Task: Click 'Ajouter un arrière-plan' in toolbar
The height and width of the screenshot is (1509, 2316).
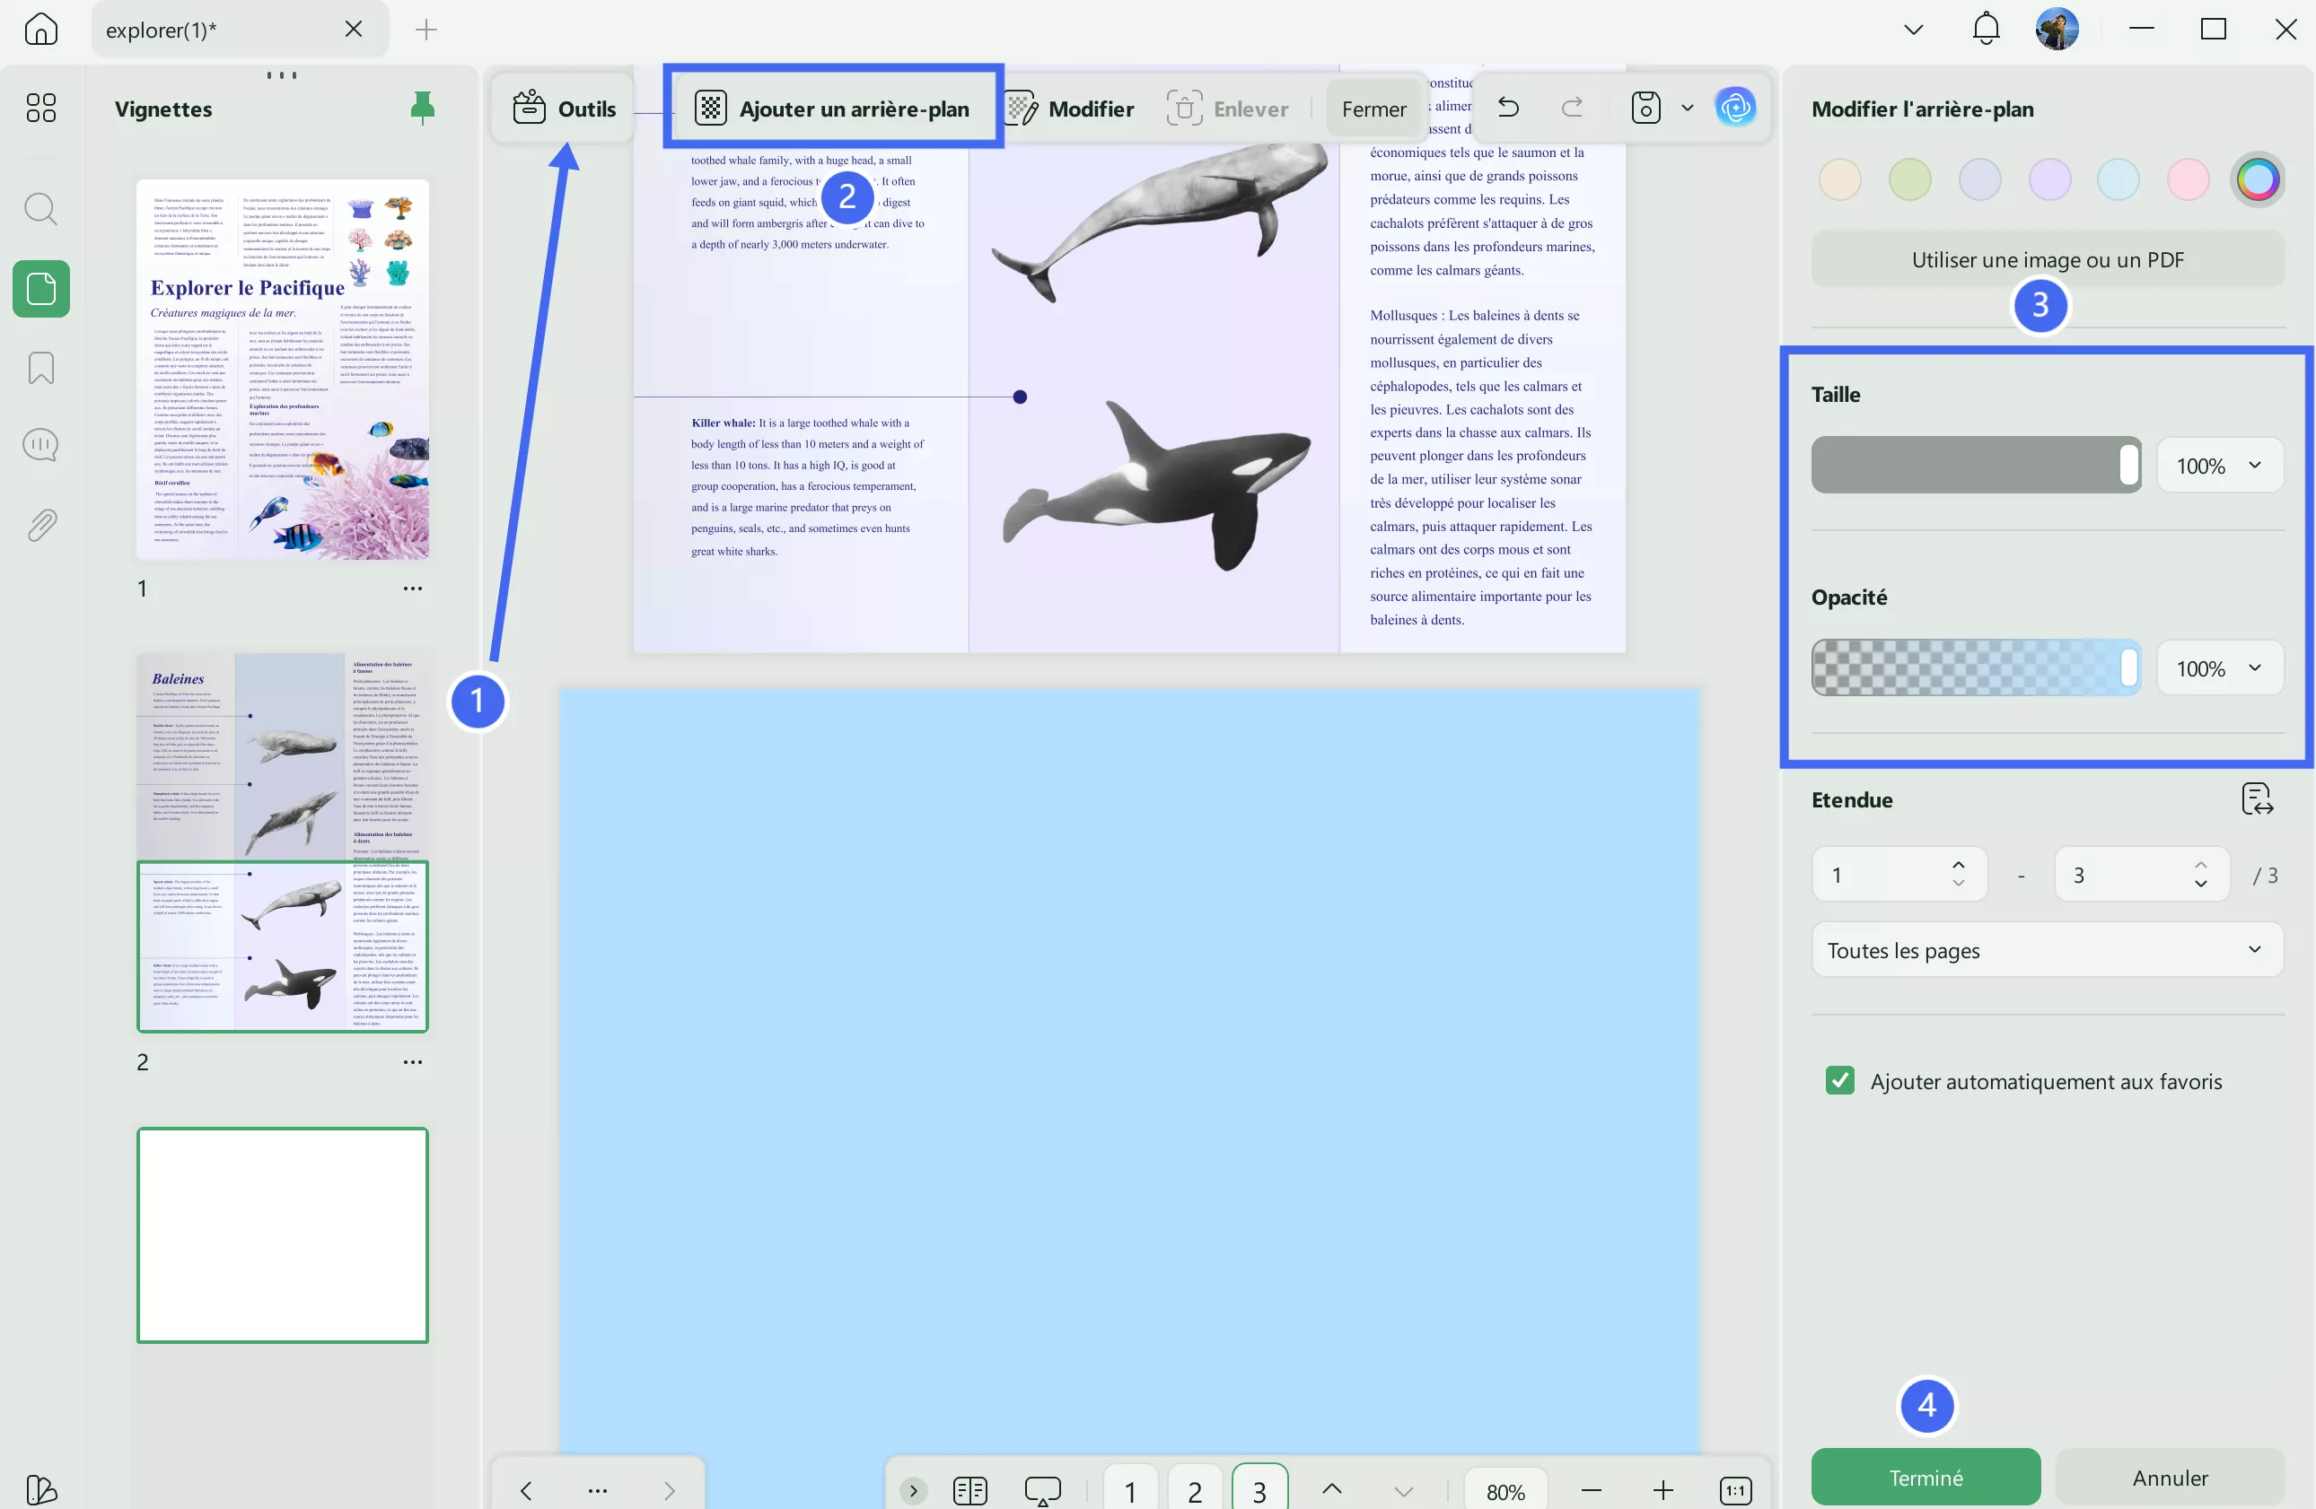Action: (x=833, y=108)
